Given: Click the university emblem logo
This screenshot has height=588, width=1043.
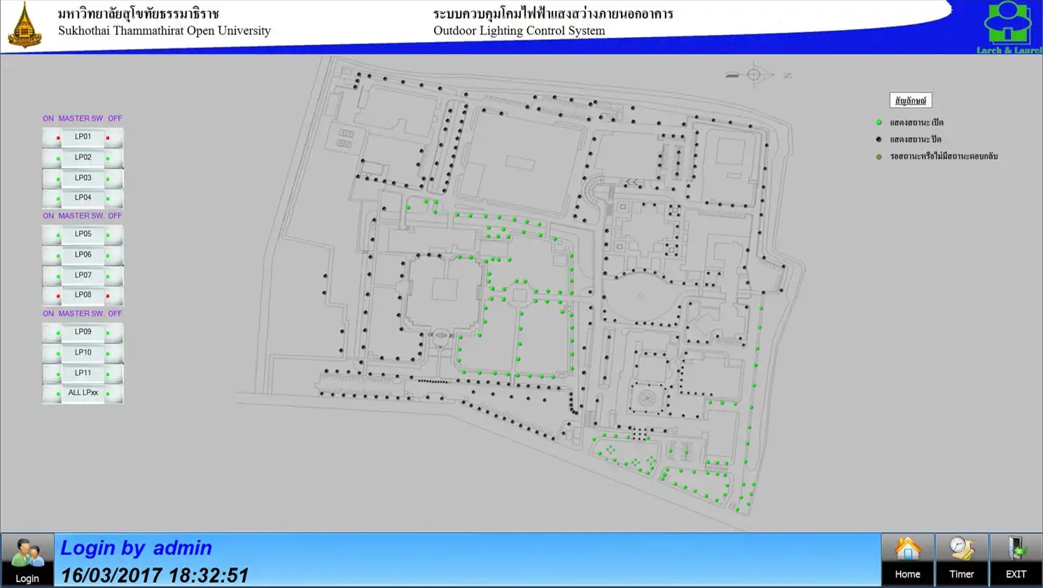Looking at the screenshot, I should pyautogui.click(x=24, y=26).
